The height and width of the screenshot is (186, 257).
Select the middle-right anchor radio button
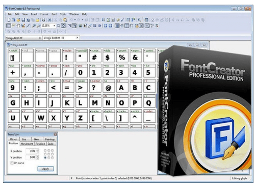click(53, 154)
